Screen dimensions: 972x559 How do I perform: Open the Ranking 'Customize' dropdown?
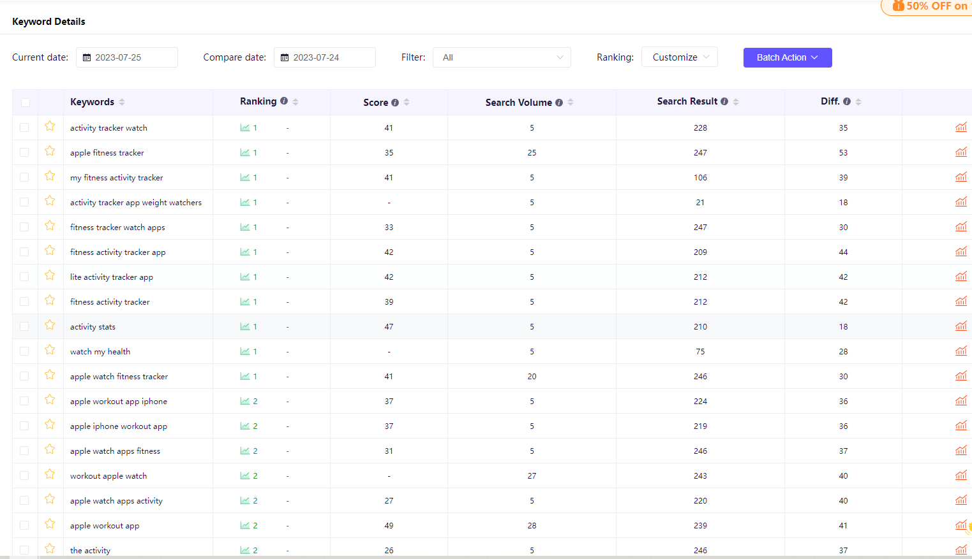(x=680, y=57)
